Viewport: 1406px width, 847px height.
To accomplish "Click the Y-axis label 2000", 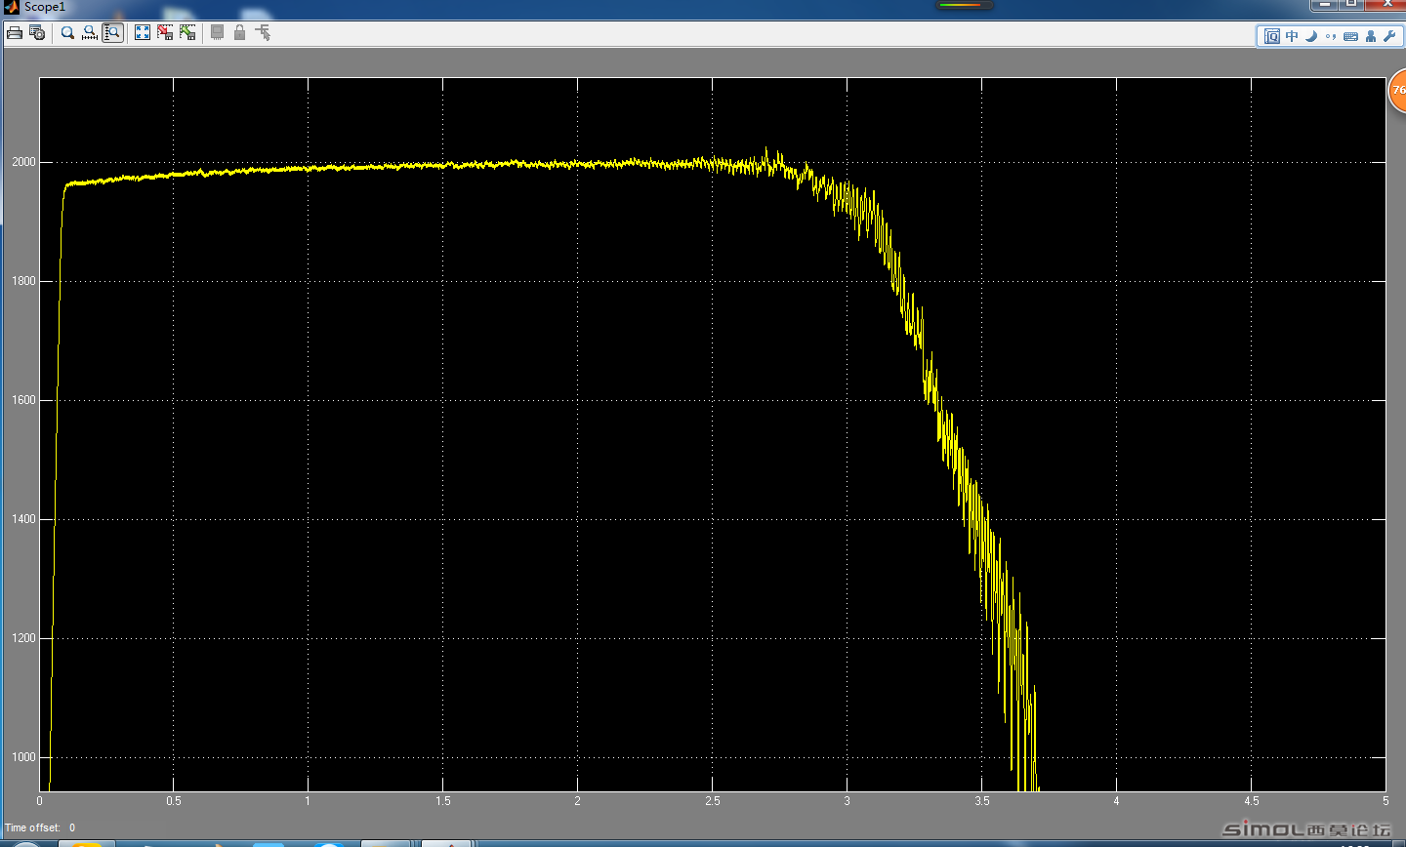I will click(x=23, y=162).
